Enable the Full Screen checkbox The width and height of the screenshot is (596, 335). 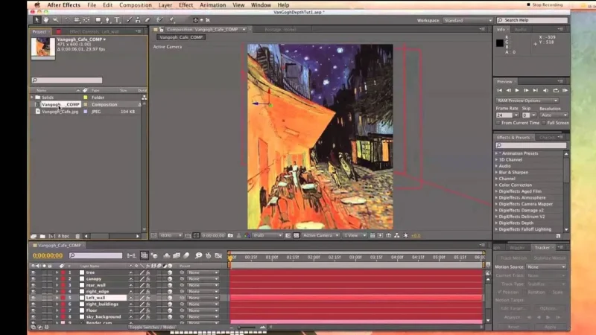[x=543, y=123]
